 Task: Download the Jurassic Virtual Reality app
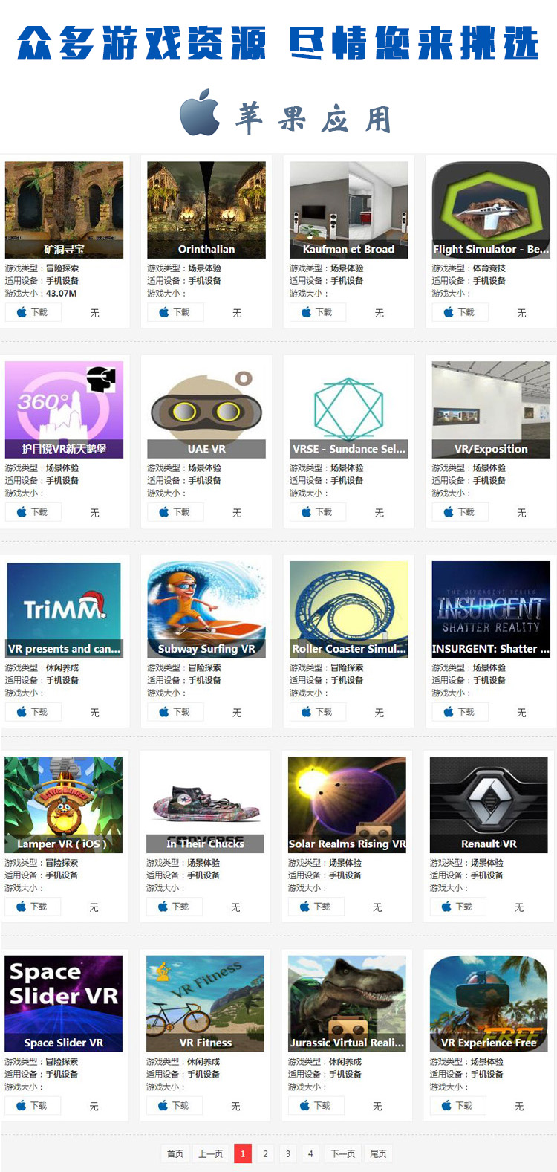(x=316, y=1106)
